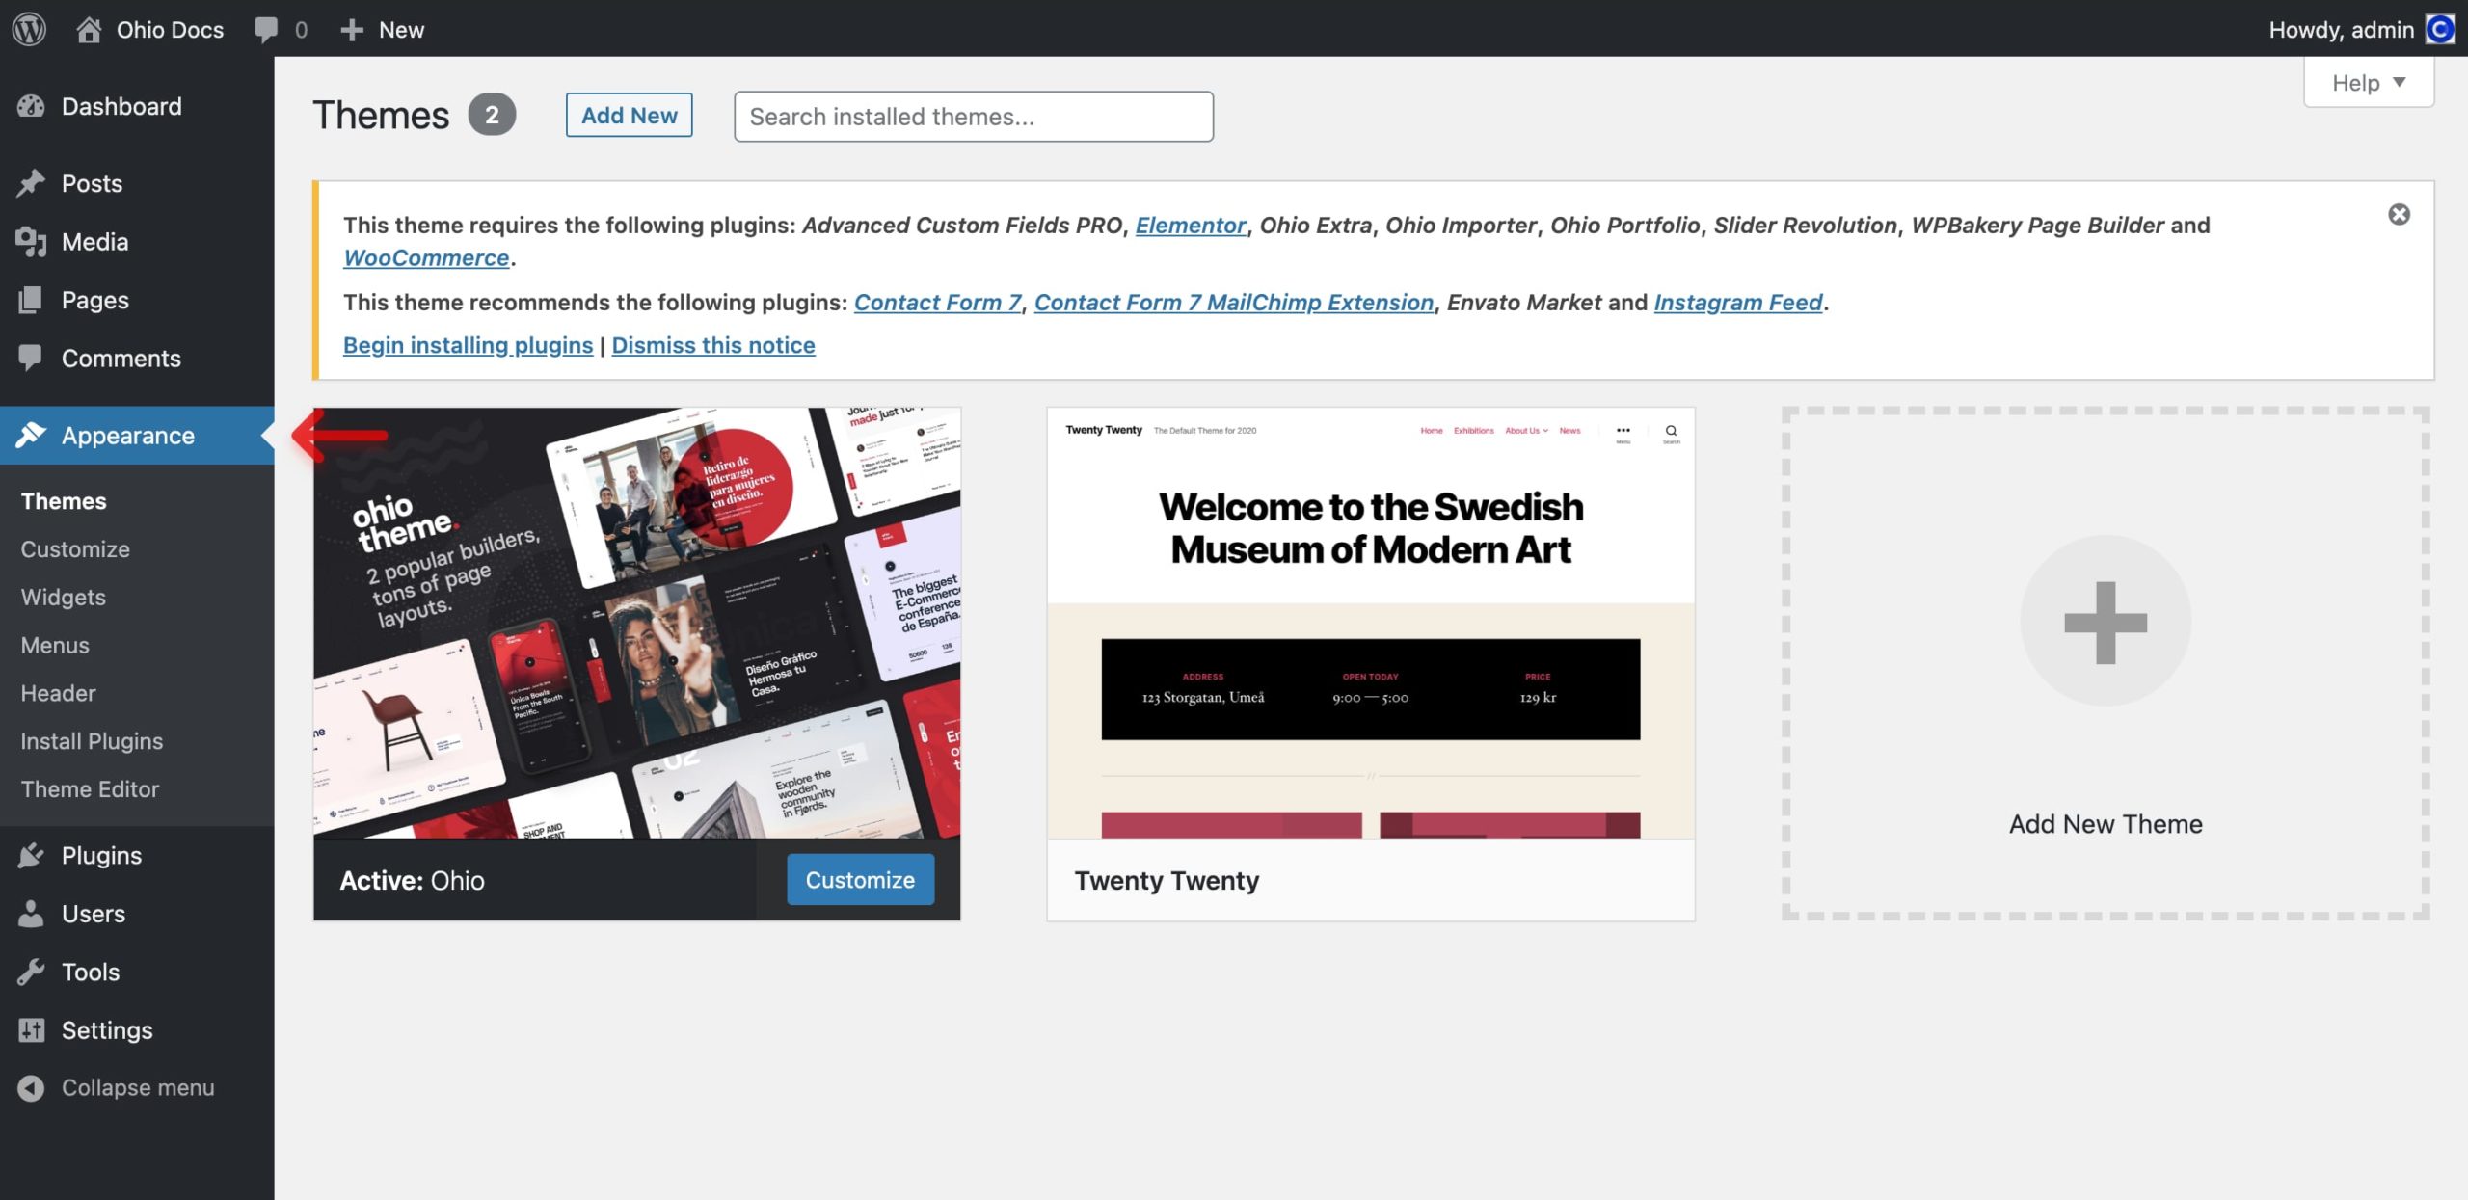The width and height of the screenshot is (2468, 1200).
Task: Click the Add New button beside Themes
Action: pos(629,115)
